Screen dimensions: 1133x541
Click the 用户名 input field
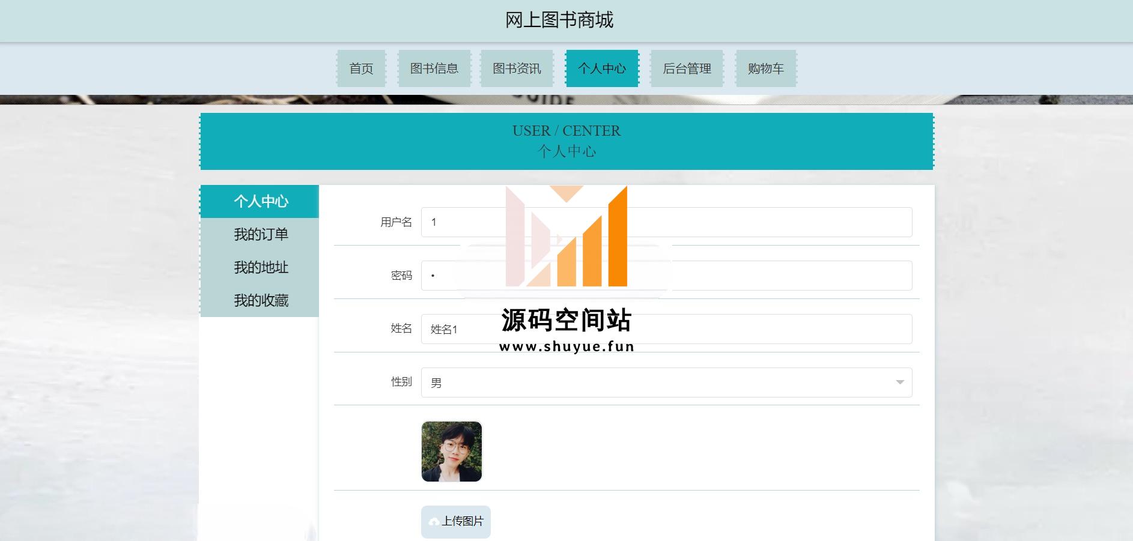[666, 222]
